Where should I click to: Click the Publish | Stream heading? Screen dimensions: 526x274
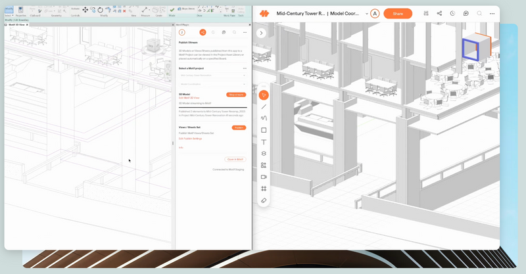point(188,43)
